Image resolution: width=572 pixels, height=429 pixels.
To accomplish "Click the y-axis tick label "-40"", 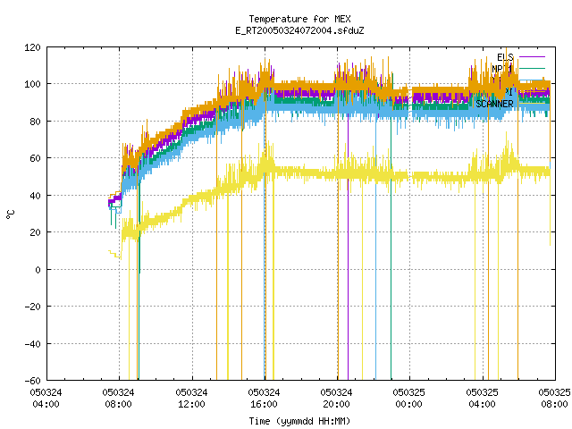I will [x=32, y=344].
